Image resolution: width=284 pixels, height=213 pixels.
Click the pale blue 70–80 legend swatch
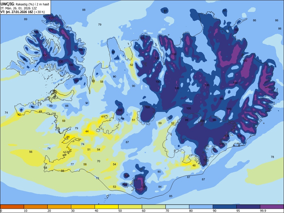pos(177,207)
